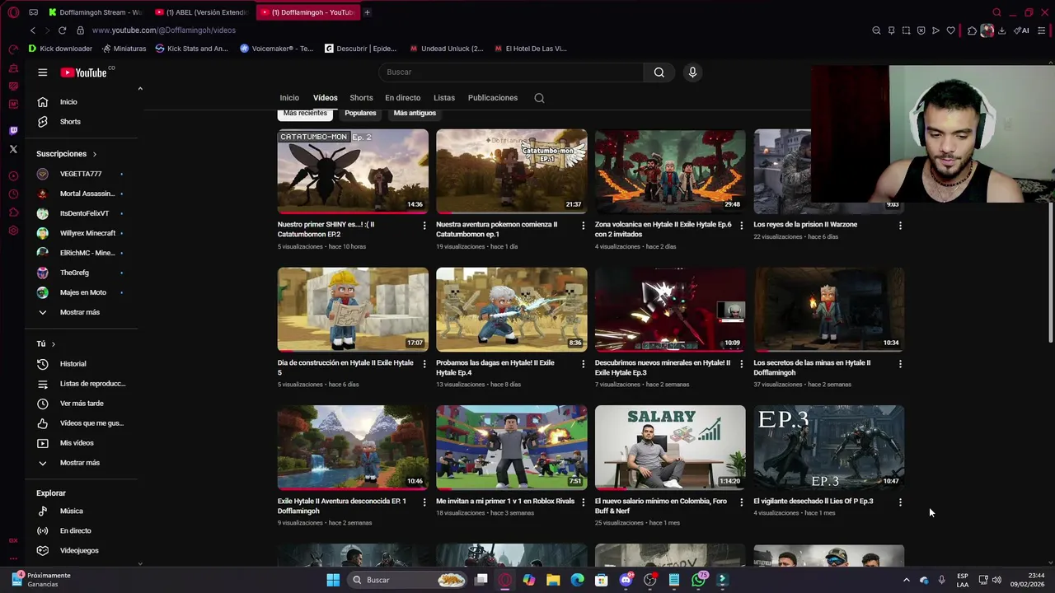The image size is (1055, 593).
Task: Search within the channel using the magnifier
Action: pyautogui.click(x=539, y=98)
